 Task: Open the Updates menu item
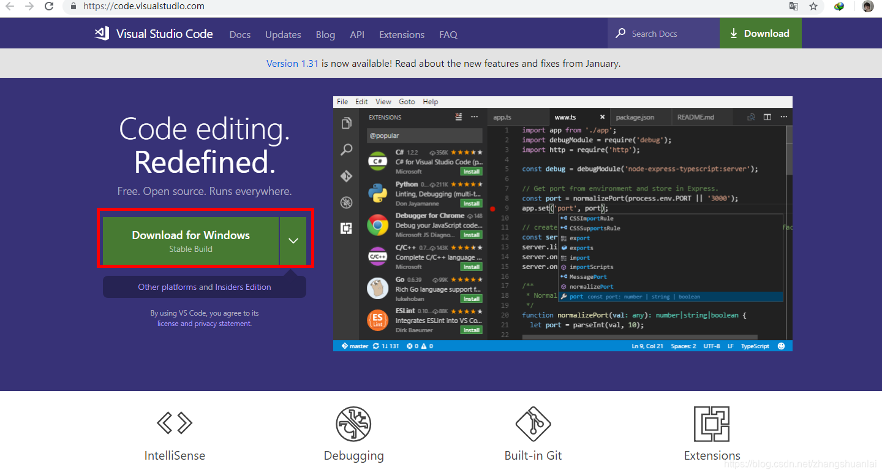click(283, 35)
